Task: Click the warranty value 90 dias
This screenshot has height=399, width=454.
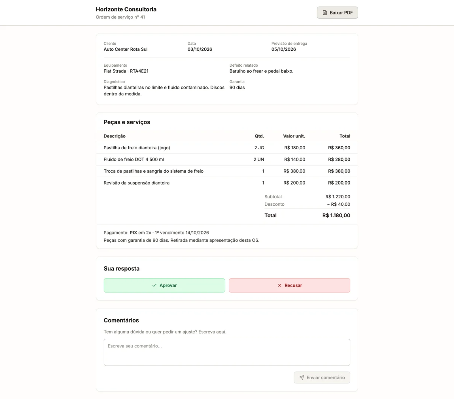Action: pyautogui.click(x=237, y=88)
